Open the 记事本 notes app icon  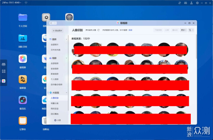23,121
